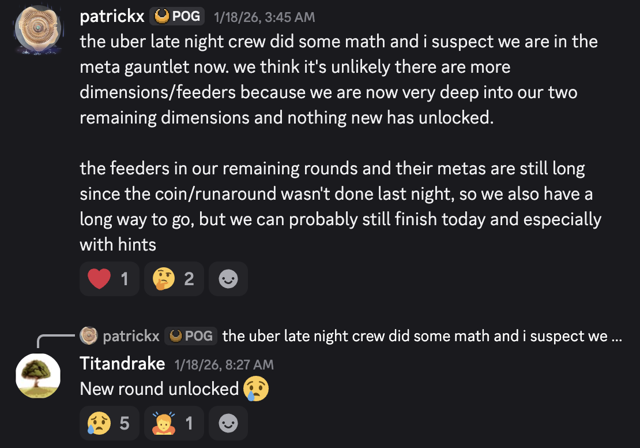
Task: Click the 1/18/26, 8:27 AM timestamp
Action: 223,364
